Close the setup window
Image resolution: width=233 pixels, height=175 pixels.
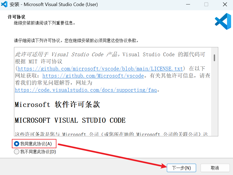pos(225,4)
